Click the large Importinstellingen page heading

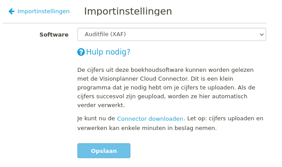[128, 11]
